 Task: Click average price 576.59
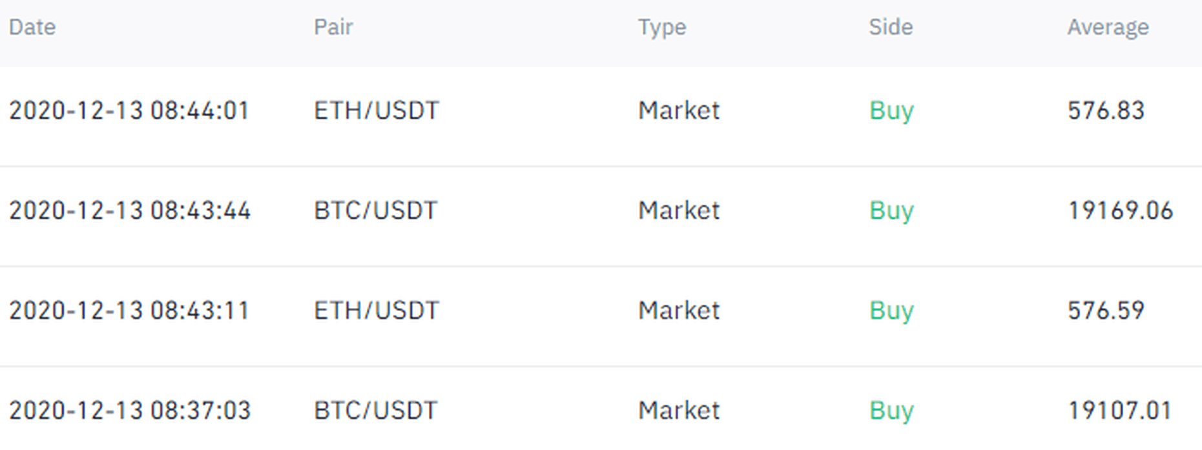pyautogui.click(x=1106, y=311)
